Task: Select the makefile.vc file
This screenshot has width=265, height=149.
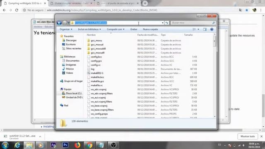Action: pyautogui.click(x=96, y=85)
